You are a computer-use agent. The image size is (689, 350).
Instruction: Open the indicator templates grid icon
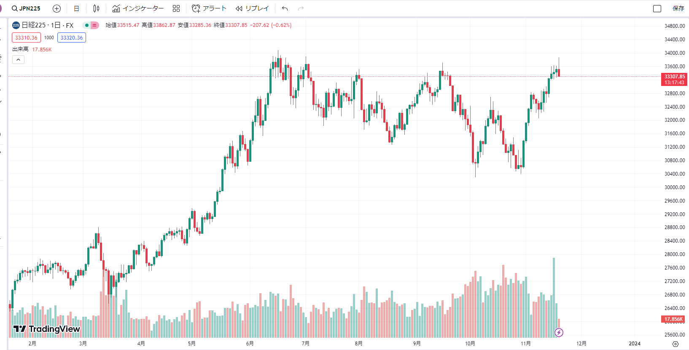pyautogui.click(x=176, y=8)
